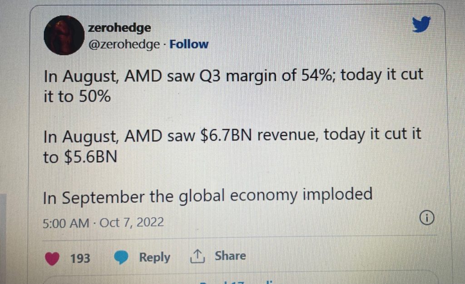Click the global economy imploded sentence
Screen dimensions: 465x284
click(x=208, y=196)
